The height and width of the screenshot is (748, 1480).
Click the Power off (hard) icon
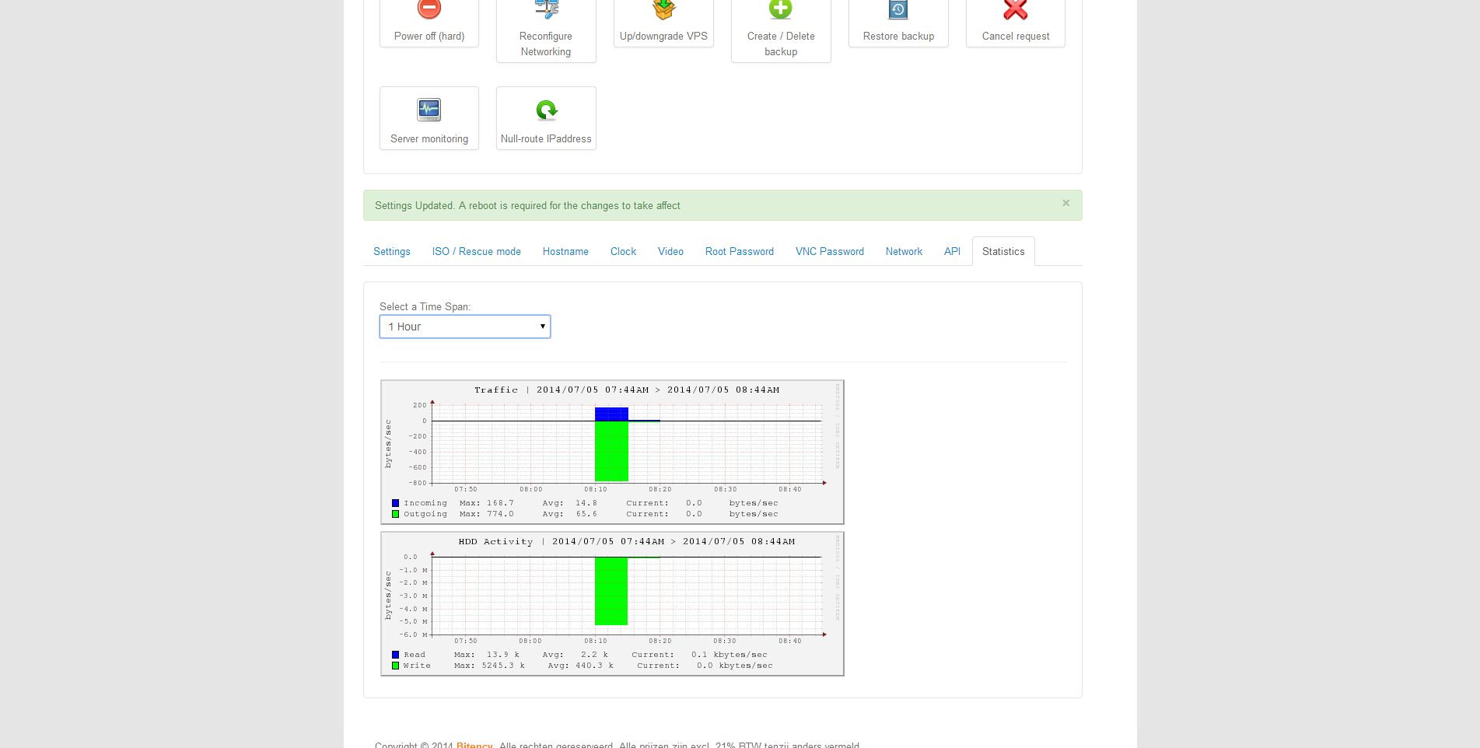pyautogui.click(x=429, y=9)
